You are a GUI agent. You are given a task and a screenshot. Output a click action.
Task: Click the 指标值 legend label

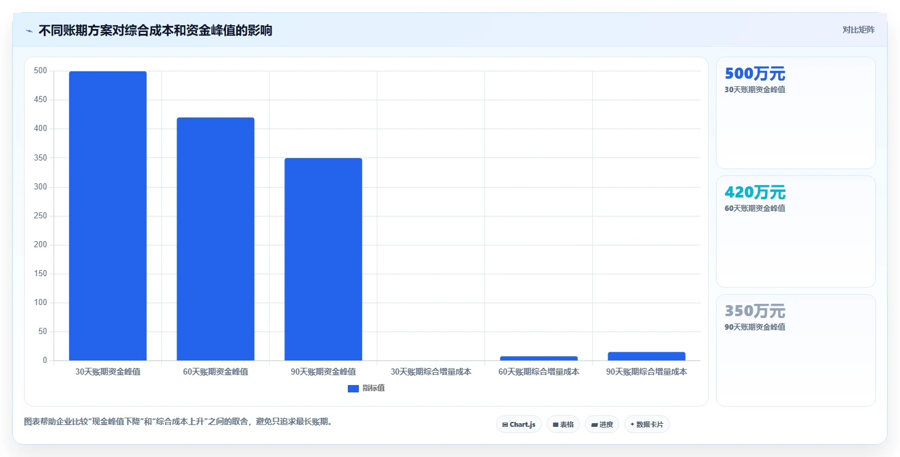click(x=374, y=388)
